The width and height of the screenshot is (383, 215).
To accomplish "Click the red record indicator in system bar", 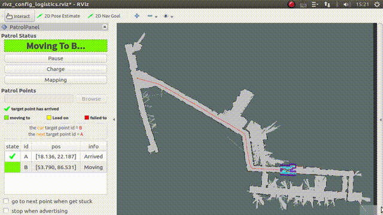I will (x=291, y=4).
